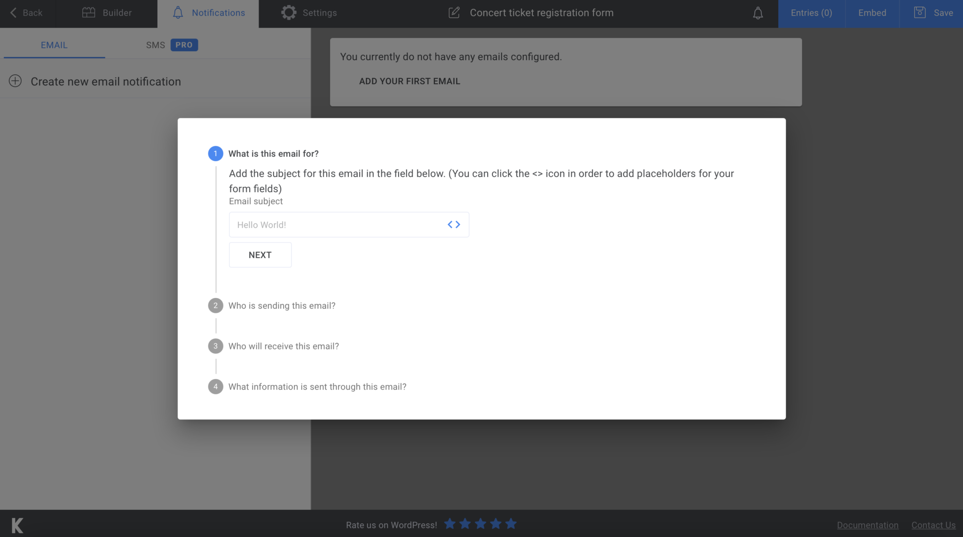The height and width of the screenshot is (537, 963).
Task: Click the NEXT button
Action: click(260, 255)
